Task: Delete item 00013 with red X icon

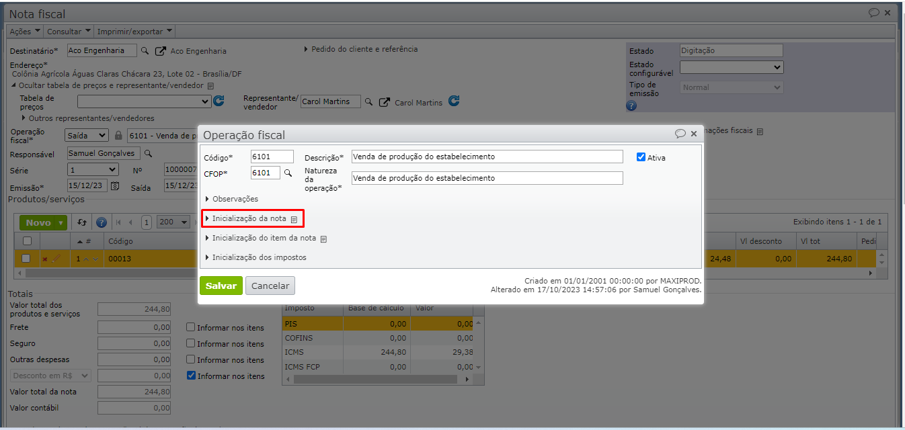Action: tap(45, 259)
